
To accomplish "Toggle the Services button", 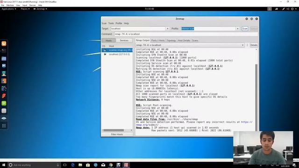I will pos(124,41).
